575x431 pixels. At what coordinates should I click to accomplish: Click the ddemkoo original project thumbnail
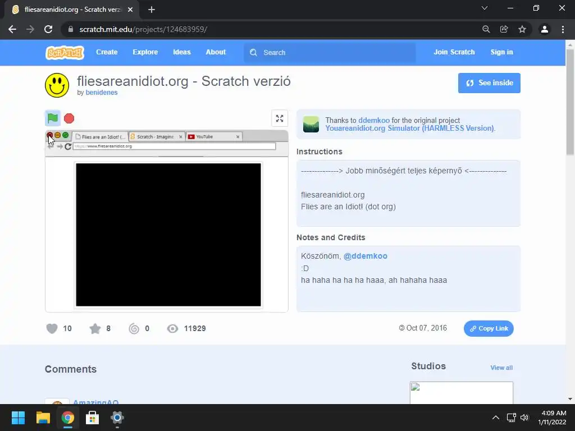[311, 124]
